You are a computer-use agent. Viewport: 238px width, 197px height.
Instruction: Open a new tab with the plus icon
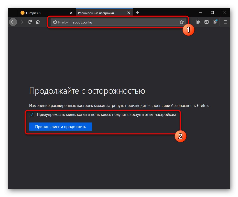[137, 13]
